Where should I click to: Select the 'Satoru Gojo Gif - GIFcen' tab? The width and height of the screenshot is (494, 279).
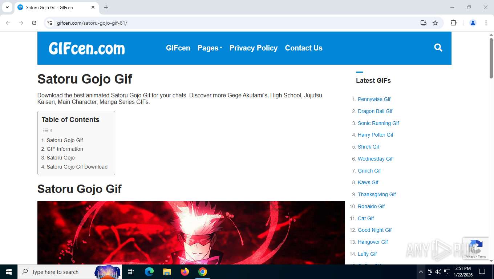click(56, 7)
